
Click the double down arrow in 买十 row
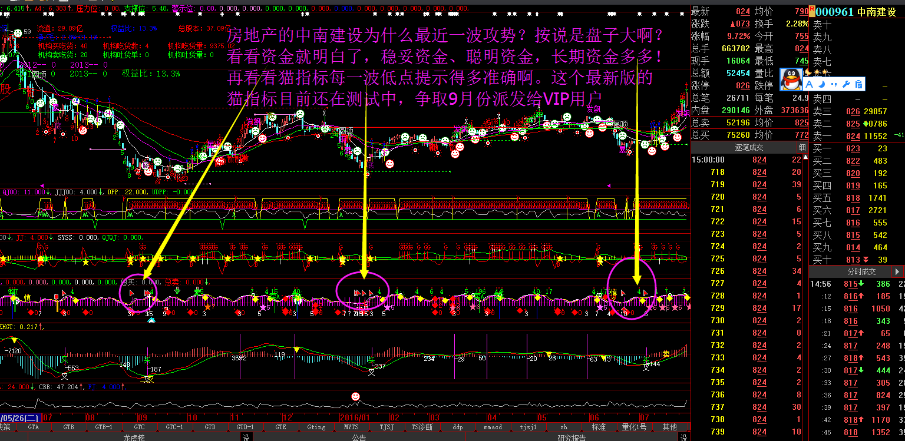[866, 260]
